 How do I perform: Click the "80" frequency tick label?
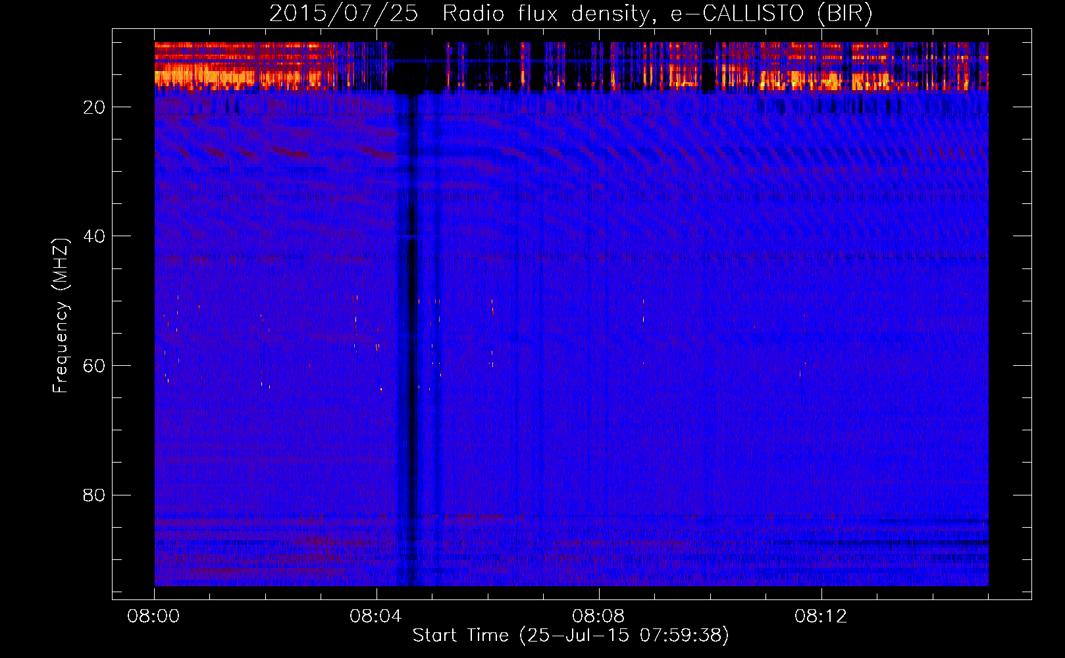pos(95,495)
